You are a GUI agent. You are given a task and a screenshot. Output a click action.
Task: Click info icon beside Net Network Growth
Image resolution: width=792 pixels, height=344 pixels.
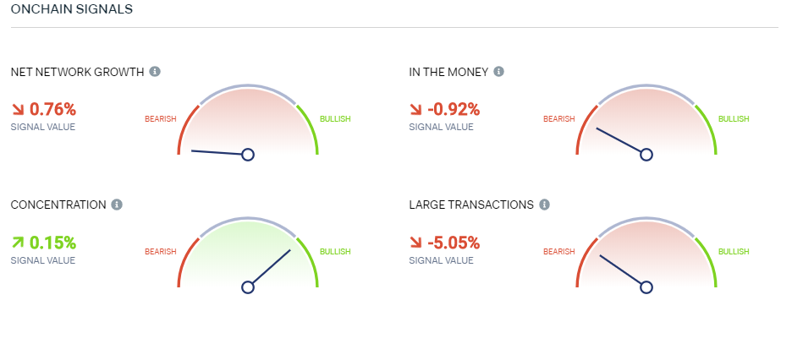pos(155,72)
